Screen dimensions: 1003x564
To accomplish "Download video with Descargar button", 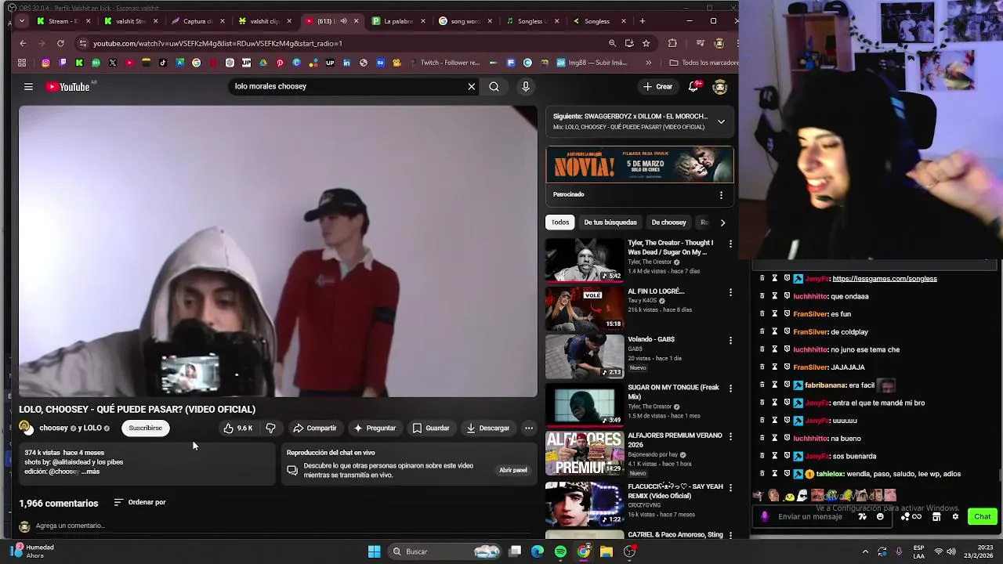I will (x=487, y=428).
